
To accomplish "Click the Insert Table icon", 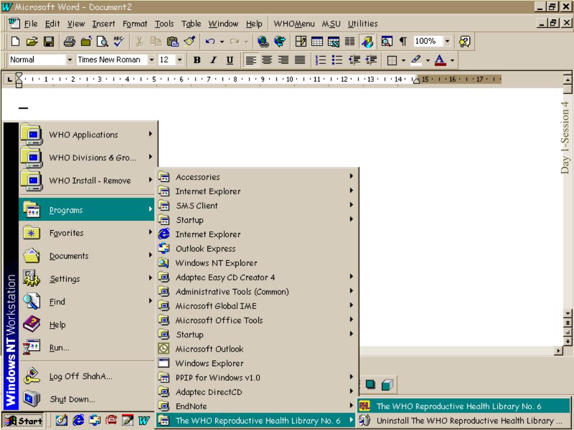I will pos(317,41).
